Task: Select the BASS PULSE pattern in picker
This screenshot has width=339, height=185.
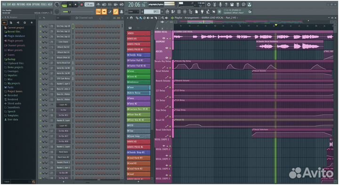Action: (138, 44)
